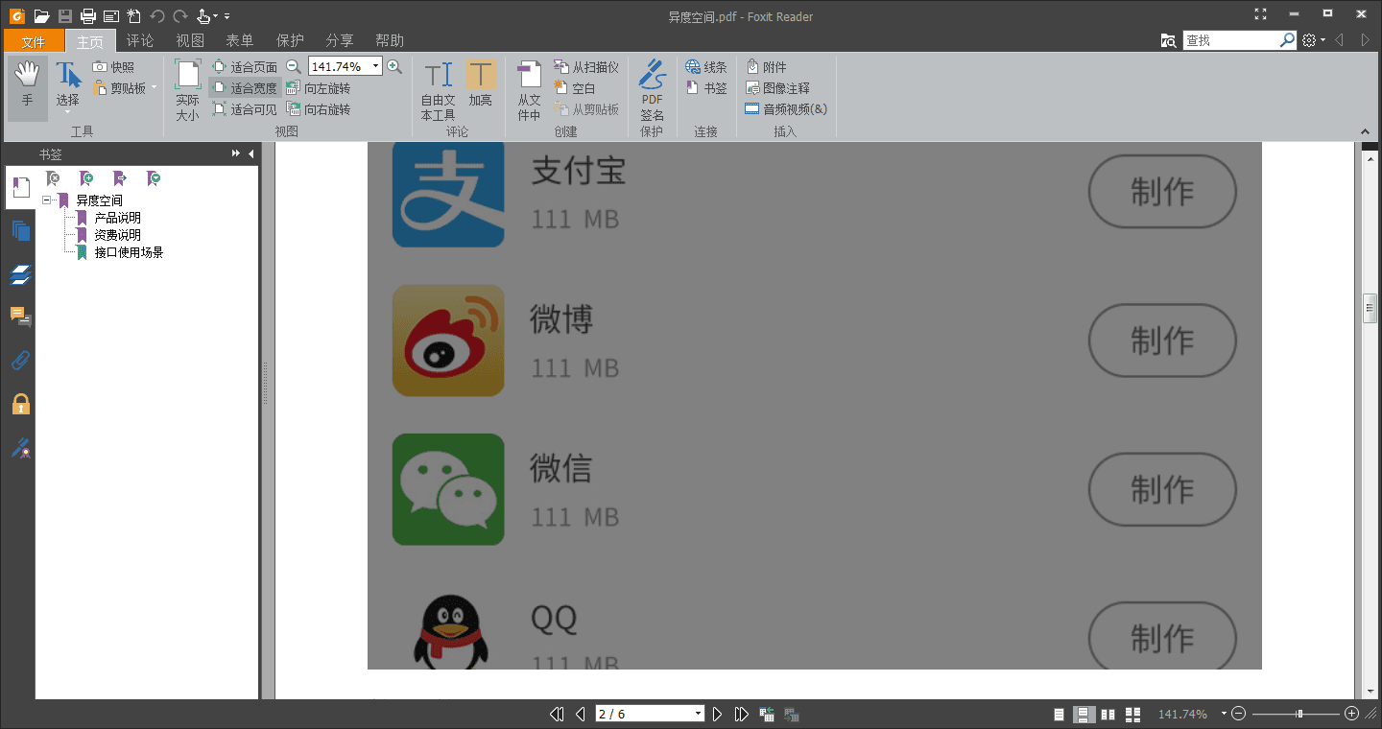1382x729 pixels.
Task: Click the 查找 search input field
Action: pyautogui.click(x=1231, y=40)
